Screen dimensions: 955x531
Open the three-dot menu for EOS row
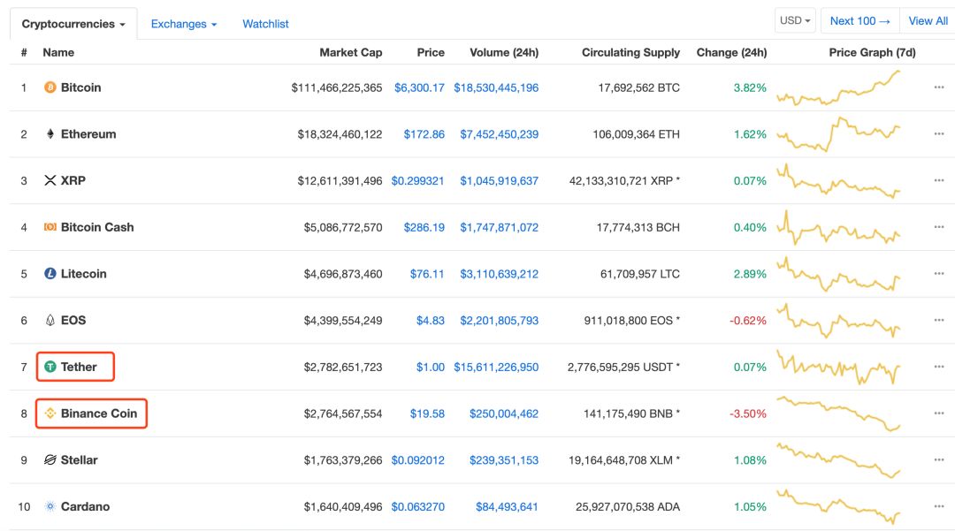pos(938,320)
